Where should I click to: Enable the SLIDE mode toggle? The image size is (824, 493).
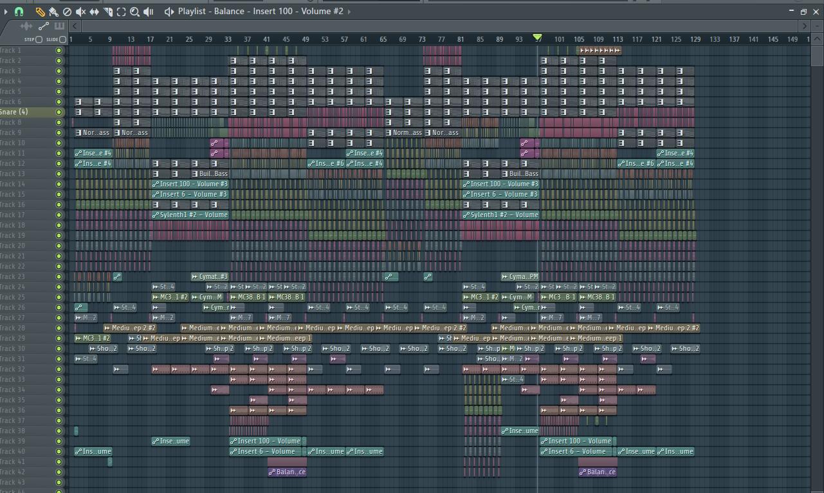pyautogui.click(x=63, y=39)
